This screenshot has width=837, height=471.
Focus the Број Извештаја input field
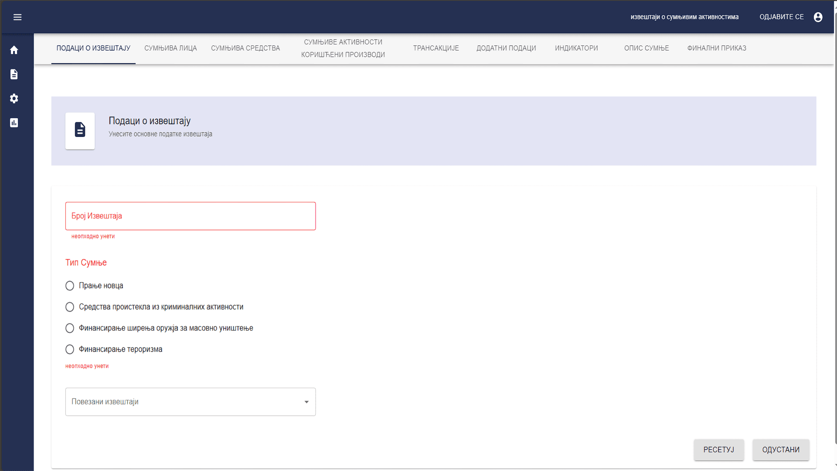[x=191, y=216]
